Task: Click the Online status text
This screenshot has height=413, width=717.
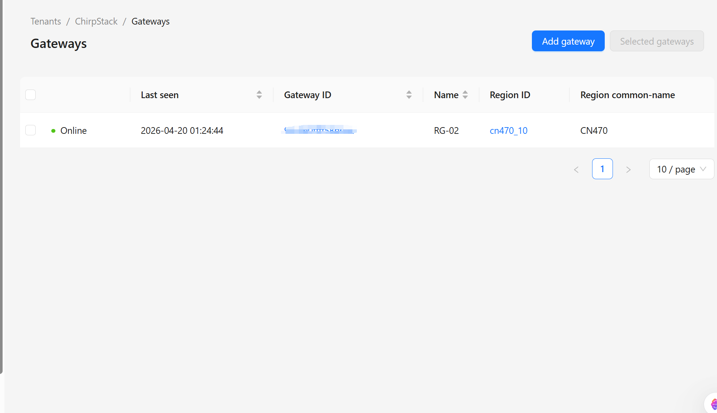Action: click(x=74, y=130)
